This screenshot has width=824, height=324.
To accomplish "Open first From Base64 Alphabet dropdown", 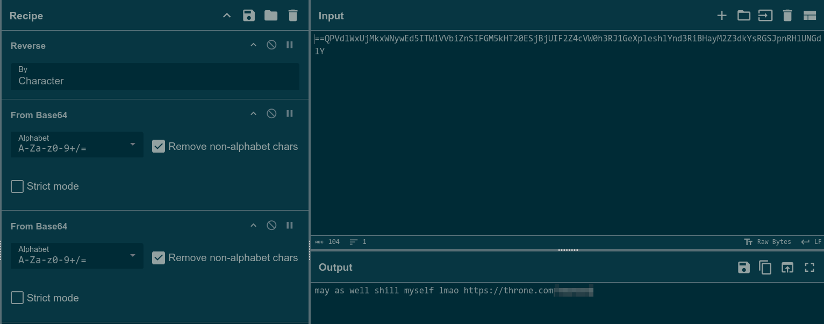I will click(77, 145).
